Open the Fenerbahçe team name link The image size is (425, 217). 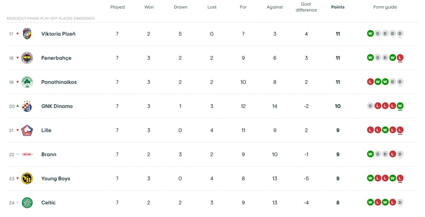click(x=56, y=58)
